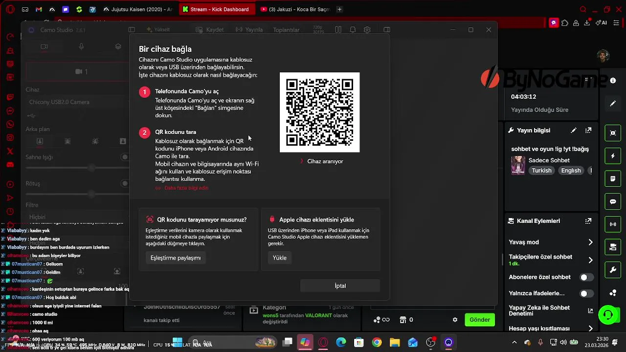The height and width of the screenshot is (352, 626).
Task: Switch to the Jakuzi YouTube tab
Action: pyautogui.click(x=296, y=9)
